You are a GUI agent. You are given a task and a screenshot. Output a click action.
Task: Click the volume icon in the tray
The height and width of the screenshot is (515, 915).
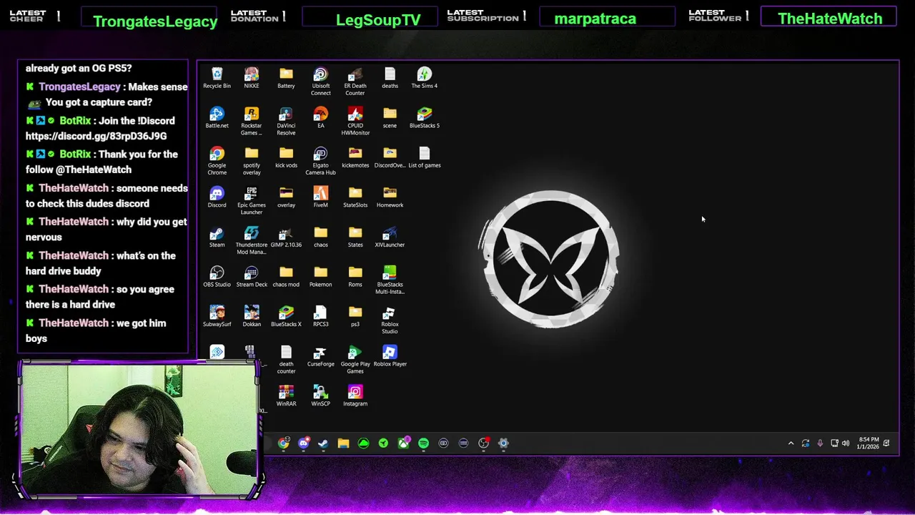pyautogui.click(x=846, y=443)
